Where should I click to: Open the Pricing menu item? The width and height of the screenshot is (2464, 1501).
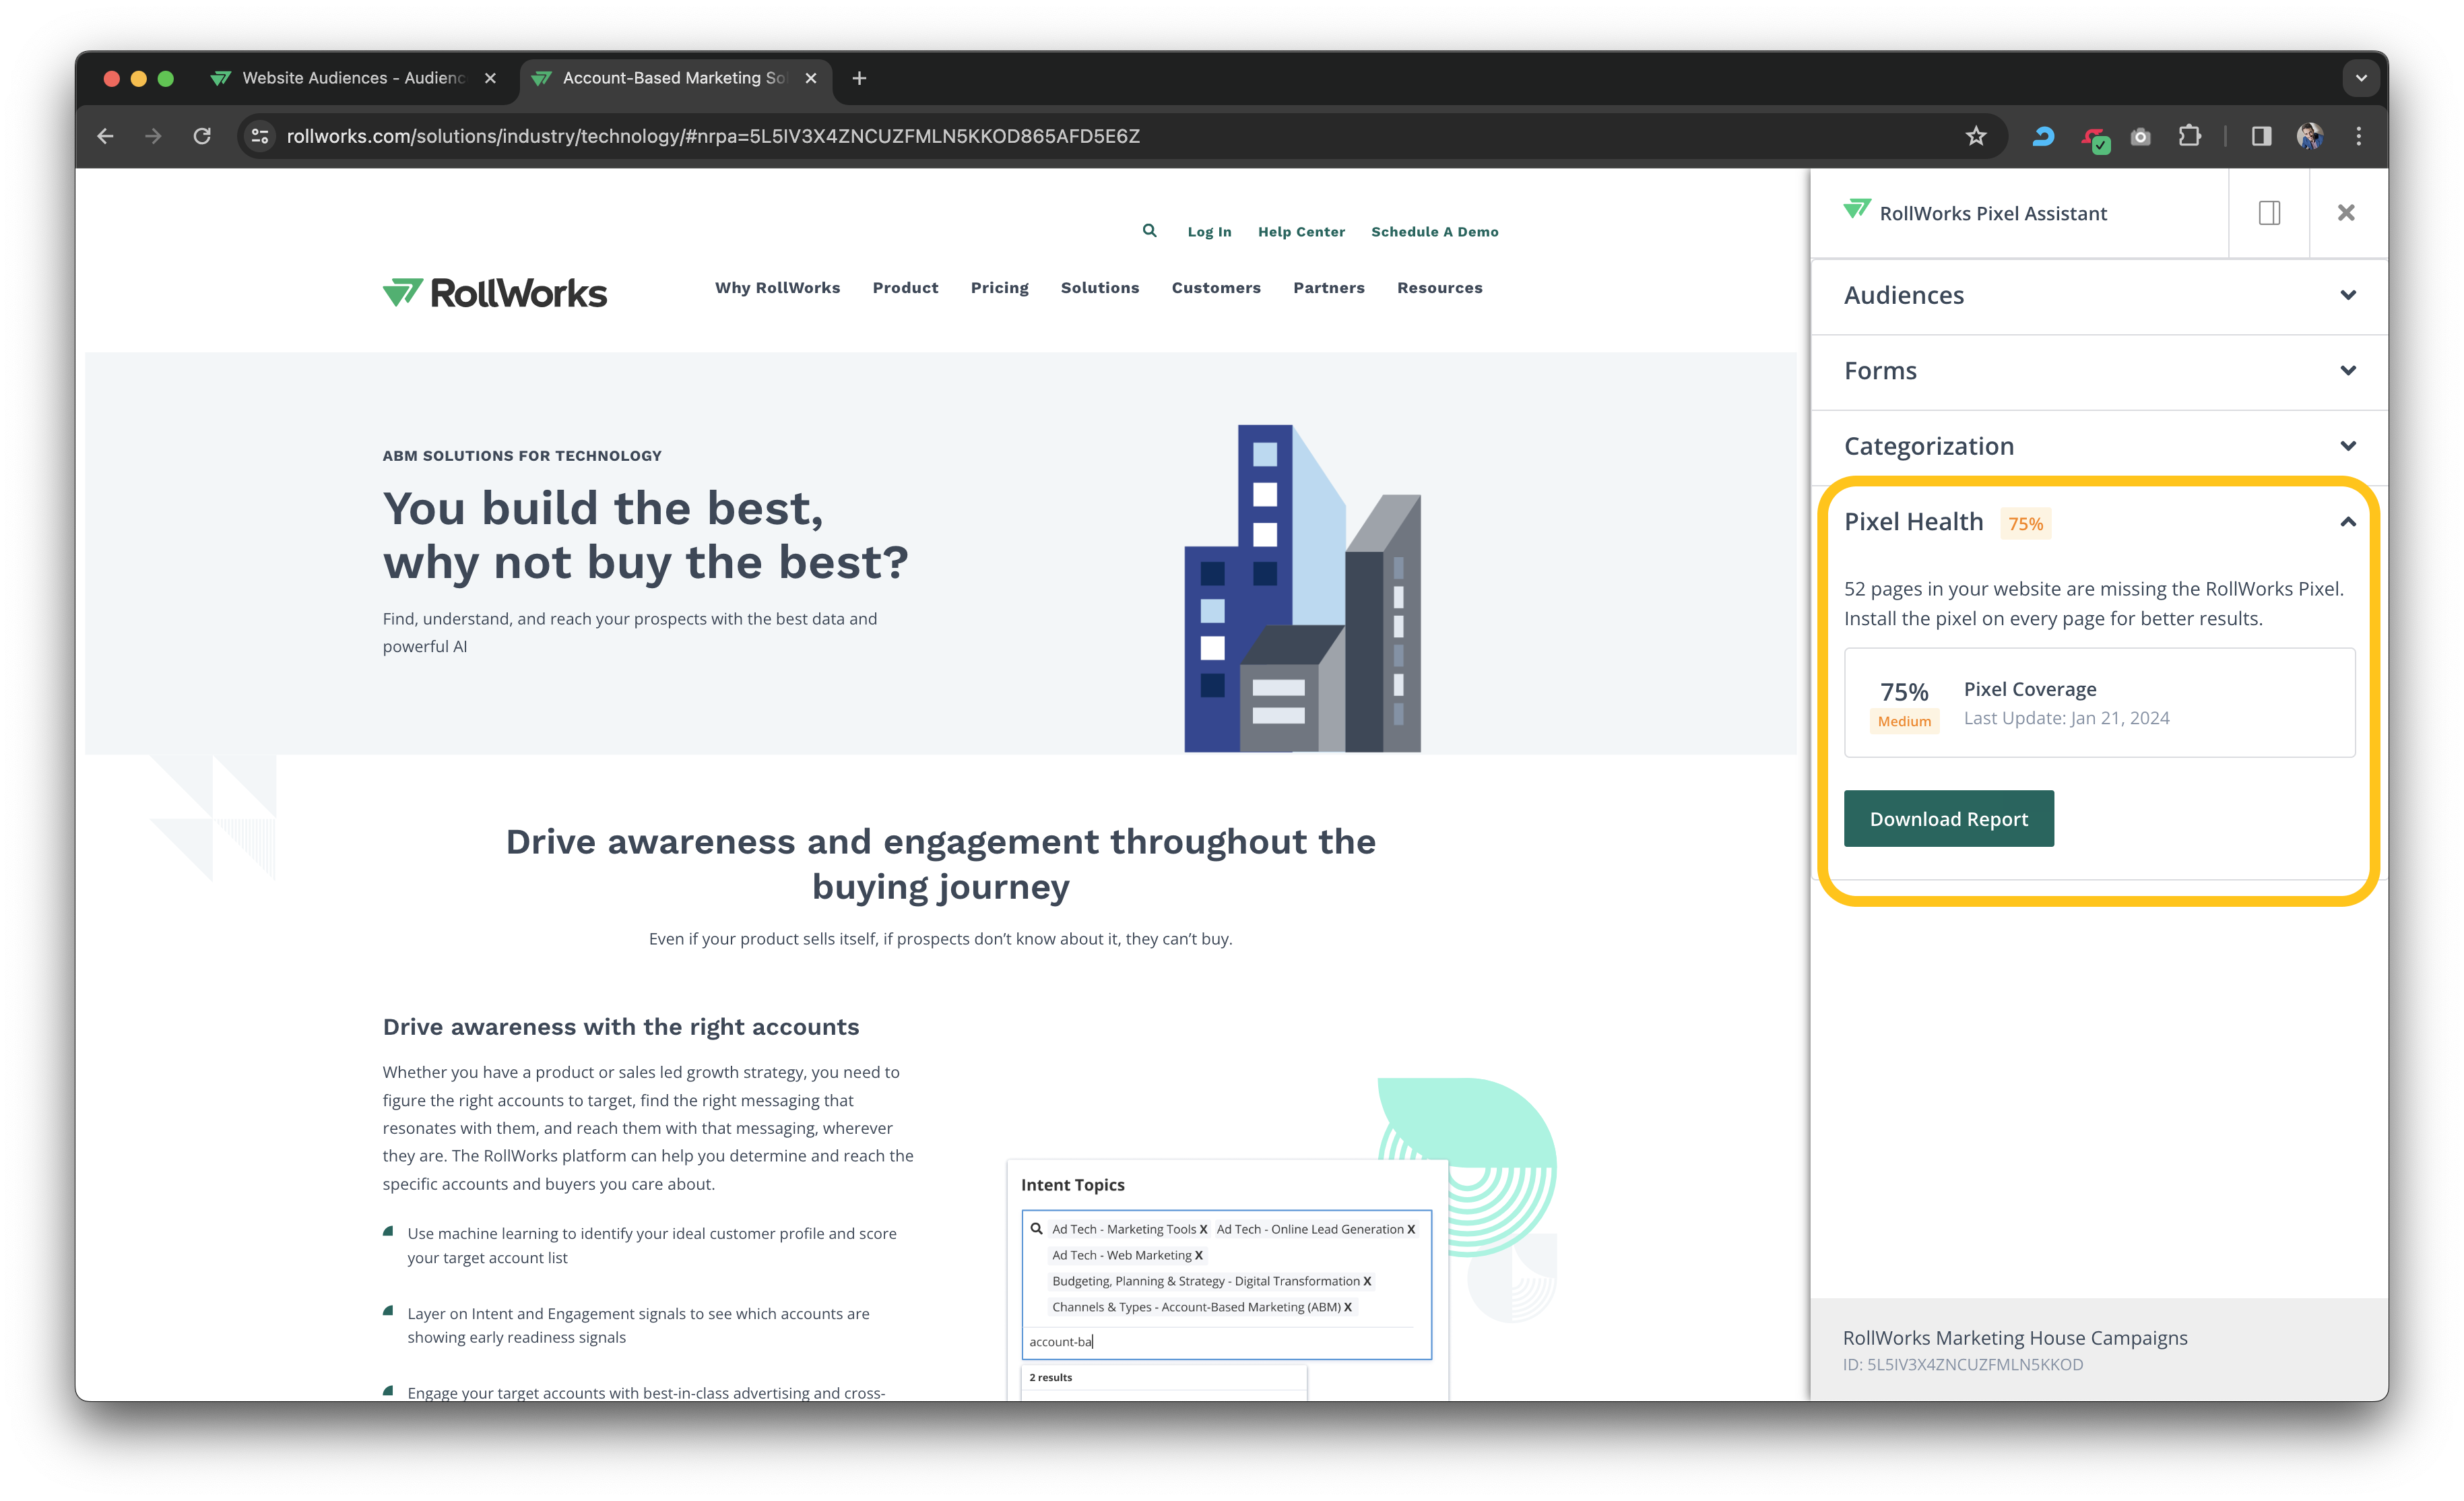click(x=999, y=288)
